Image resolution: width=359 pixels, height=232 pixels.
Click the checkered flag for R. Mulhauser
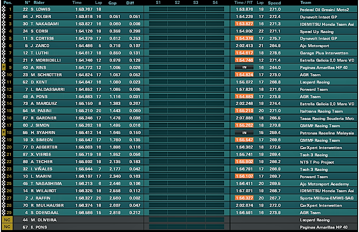coord(4,205)
